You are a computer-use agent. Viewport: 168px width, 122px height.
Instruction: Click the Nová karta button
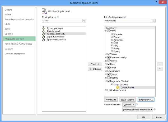[111, 100]
